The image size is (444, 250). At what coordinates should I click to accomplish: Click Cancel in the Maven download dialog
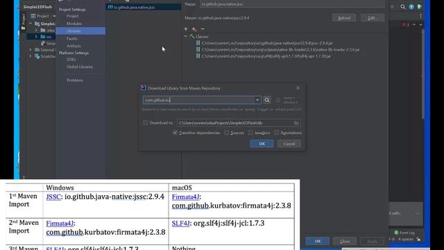coord(289,144)
